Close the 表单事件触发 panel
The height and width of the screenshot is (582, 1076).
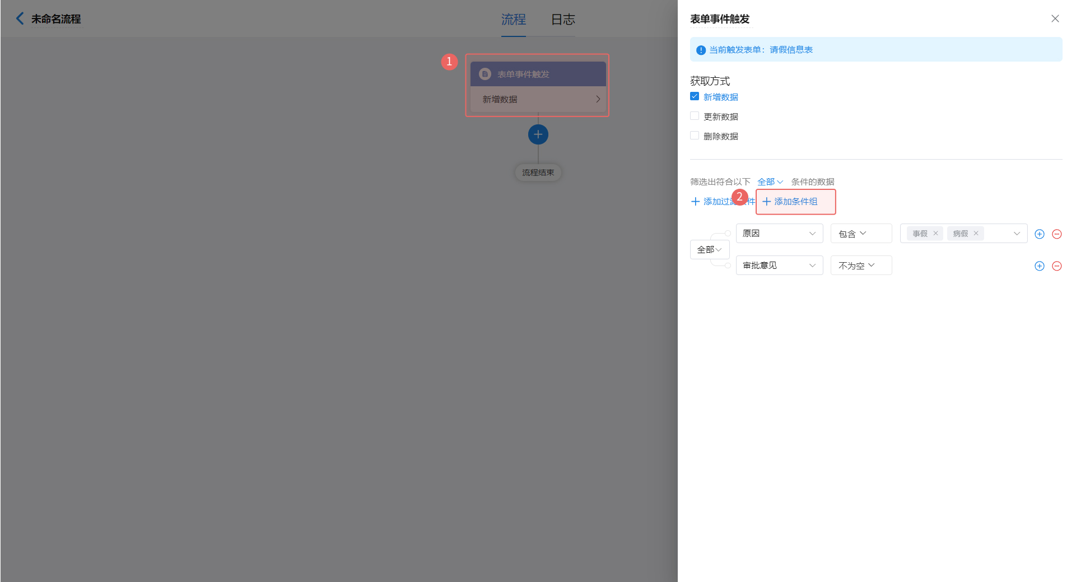click(1055, 18)
